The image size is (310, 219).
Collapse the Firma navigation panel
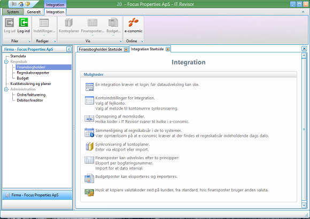69,49
